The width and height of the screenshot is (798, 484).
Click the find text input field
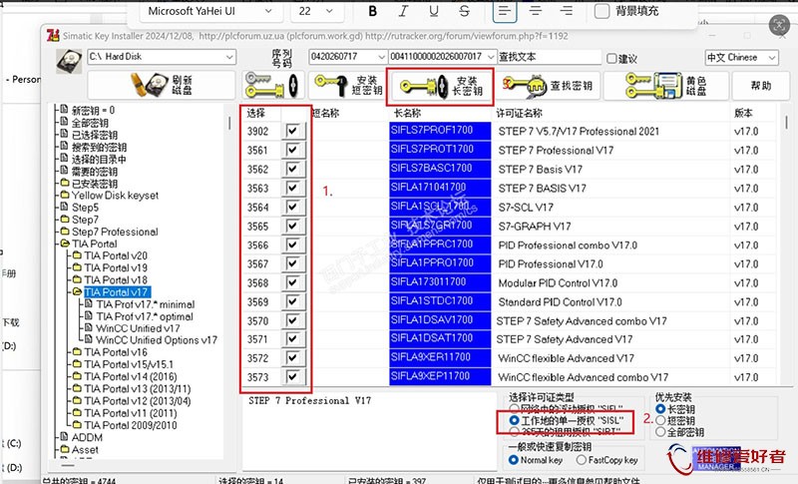click(550, 57)
